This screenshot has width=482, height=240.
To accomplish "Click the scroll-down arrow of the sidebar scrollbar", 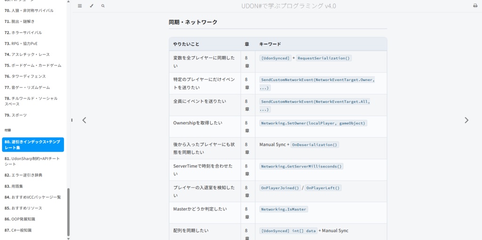I will 68,239.
